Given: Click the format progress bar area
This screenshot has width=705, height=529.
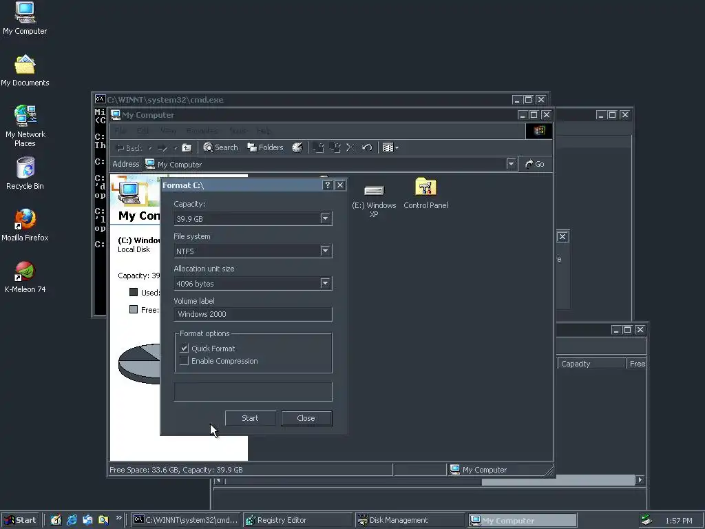Looking at the screenshot, I should coord(253,391).
